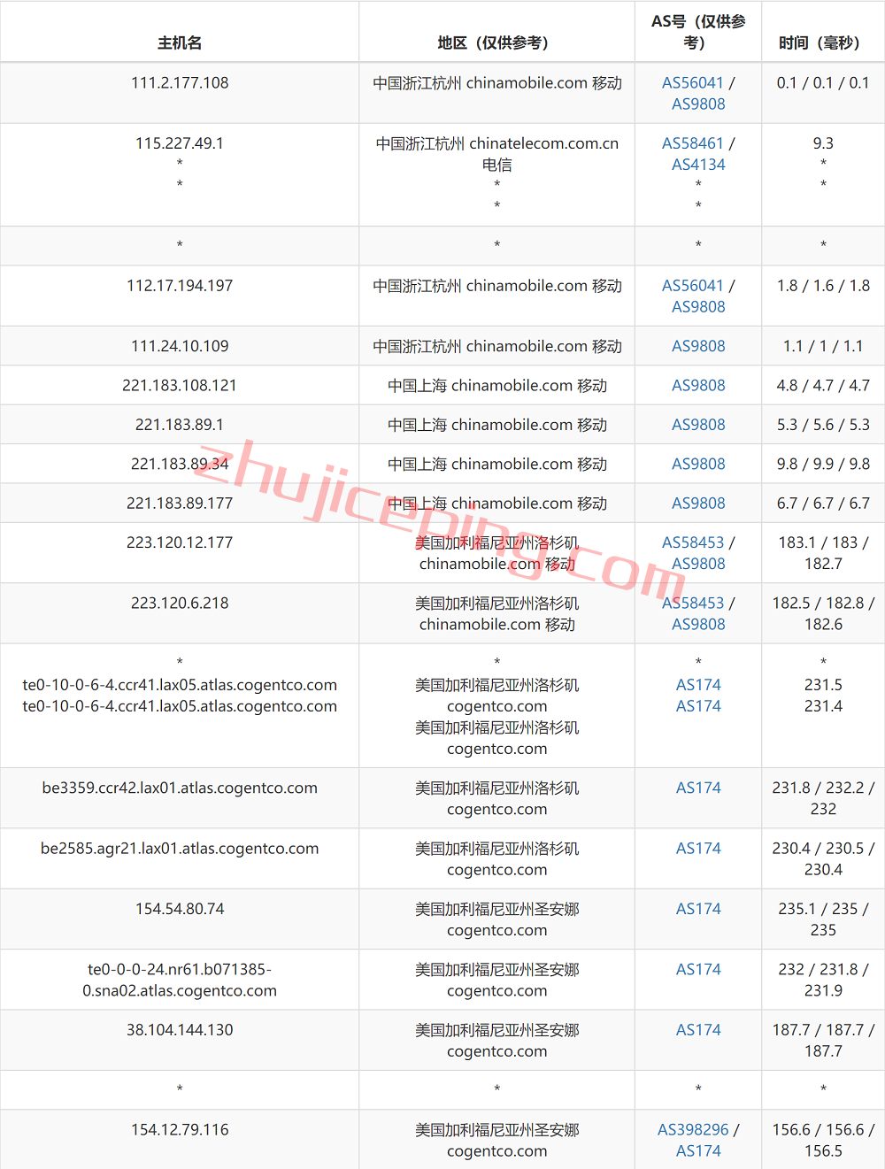Open AS174 link in the be3359.ccr42 row
This screenshot has width=885, height=1169.
click(x=698, y=788)
